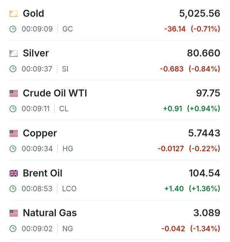230x242 pixels.
Task: Select the Natural Gas name
Action: click(50, 213)
